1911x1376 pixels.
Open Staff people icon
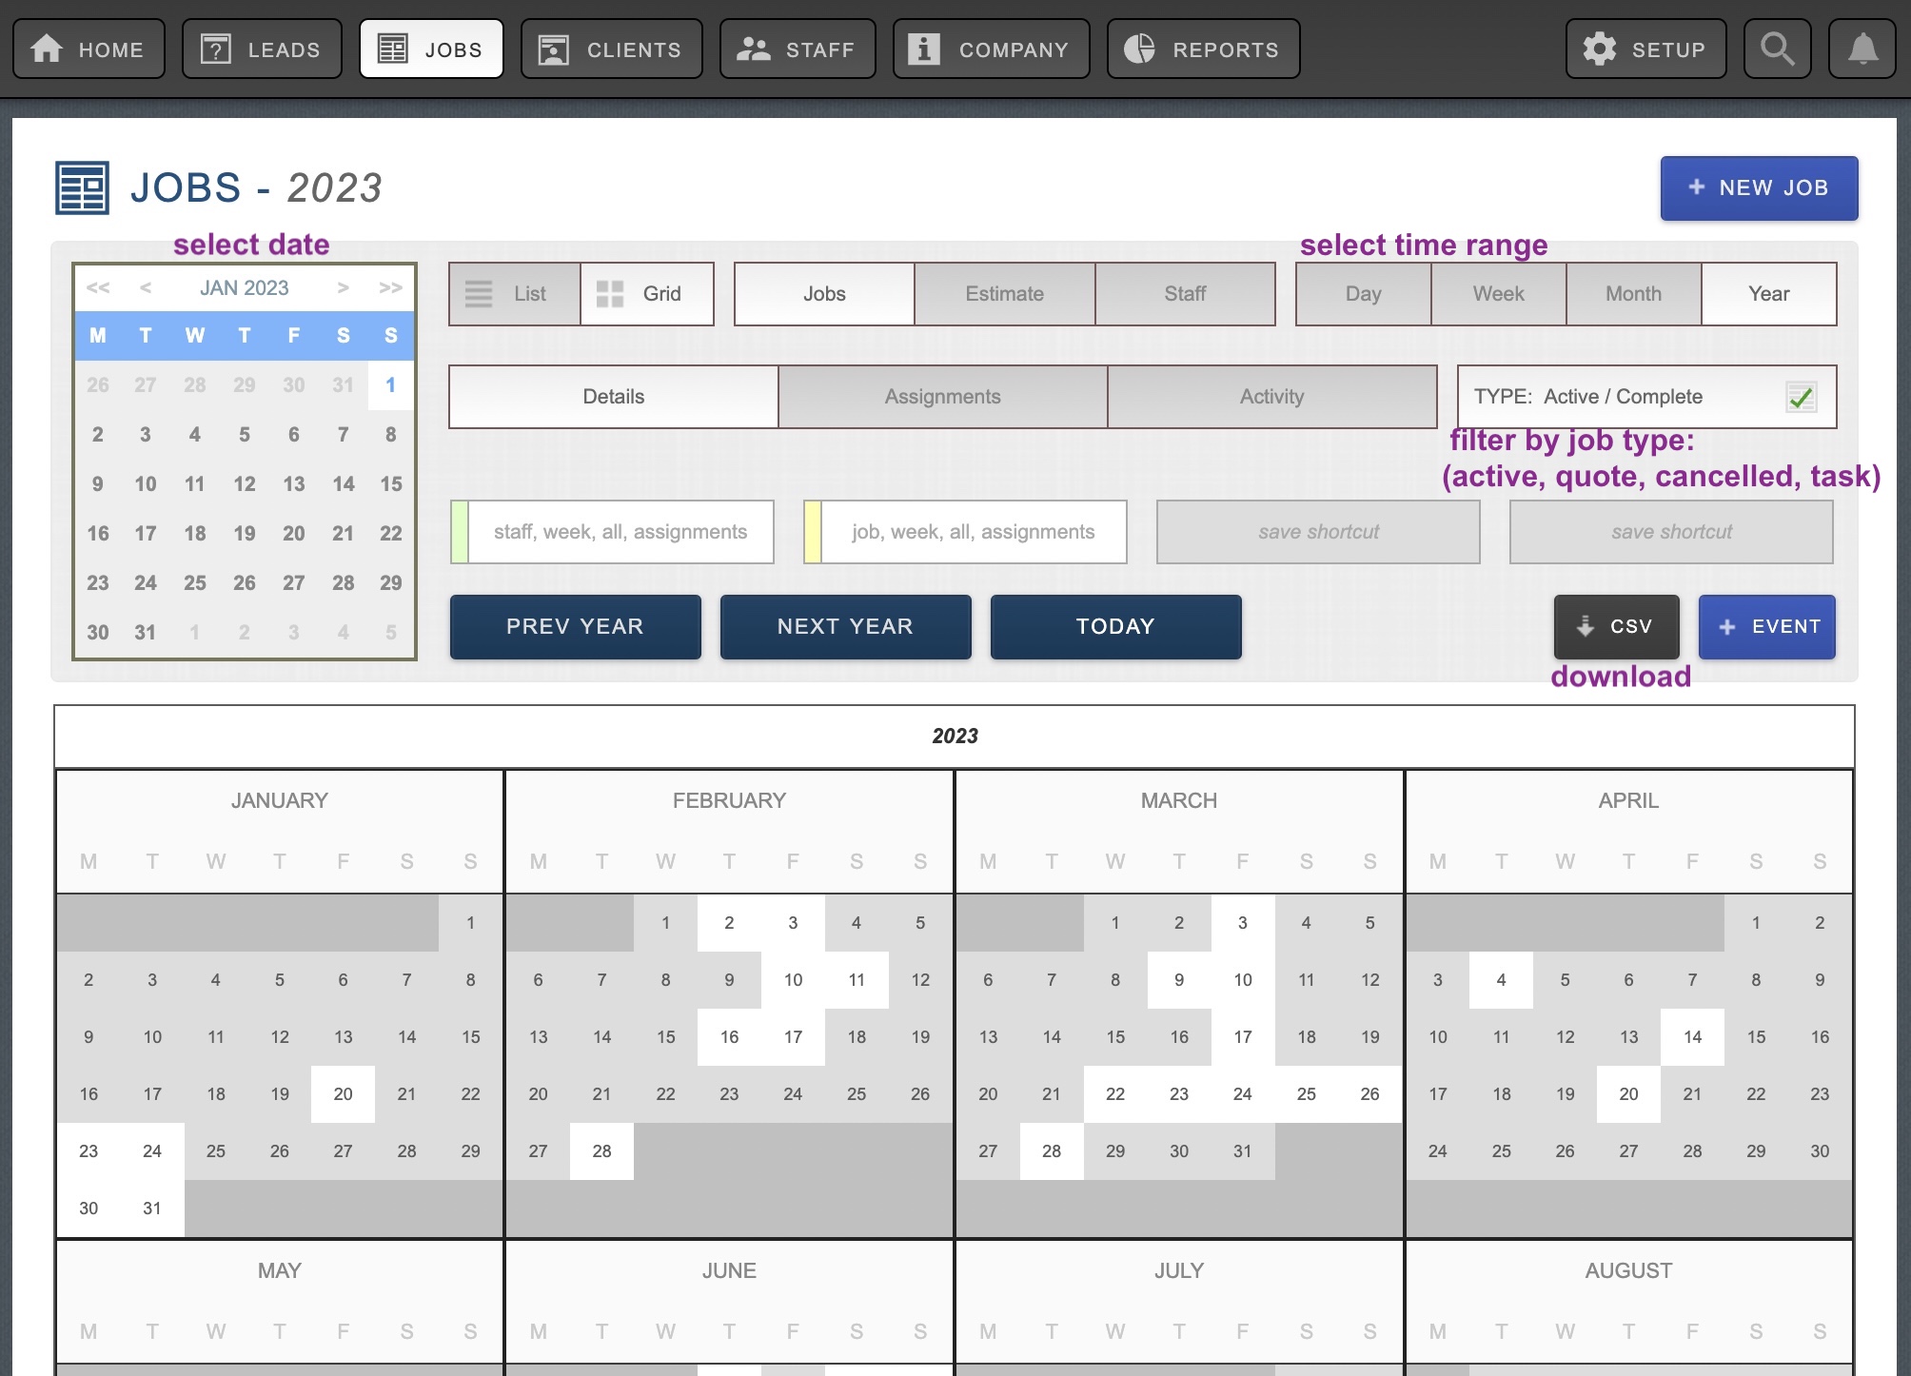pos(753,49)
